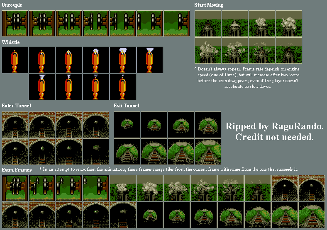Select the first frame of the top Exit Tunnel row
Viewport: 327px width, 230px height.
[x=127, y=125]
